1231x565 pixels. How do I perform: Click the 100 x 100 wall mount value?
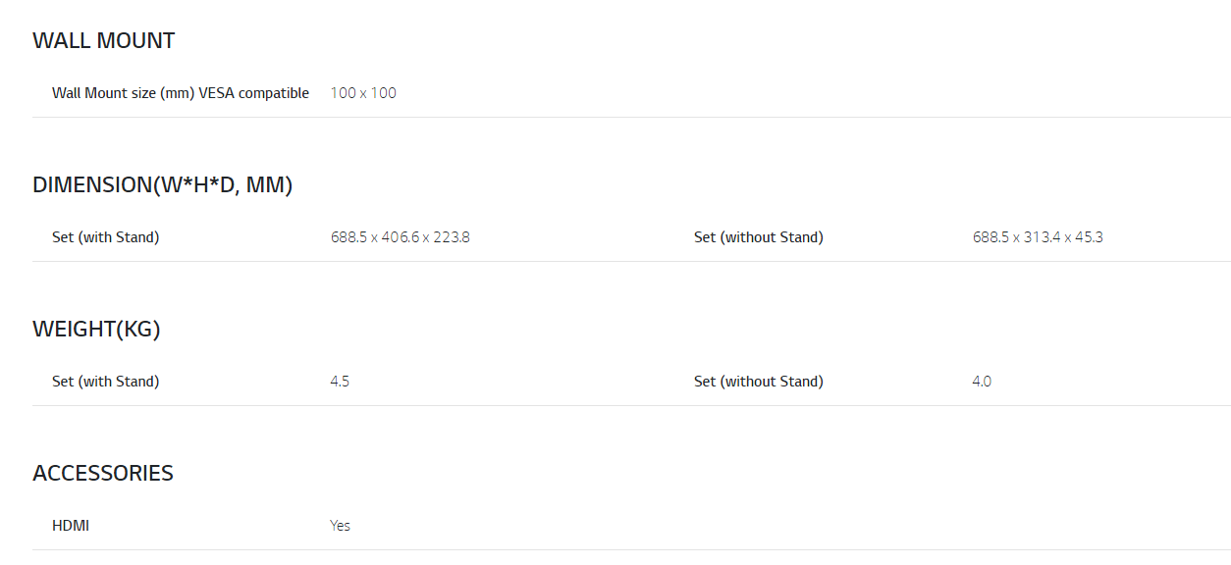[x=363, y=93]
